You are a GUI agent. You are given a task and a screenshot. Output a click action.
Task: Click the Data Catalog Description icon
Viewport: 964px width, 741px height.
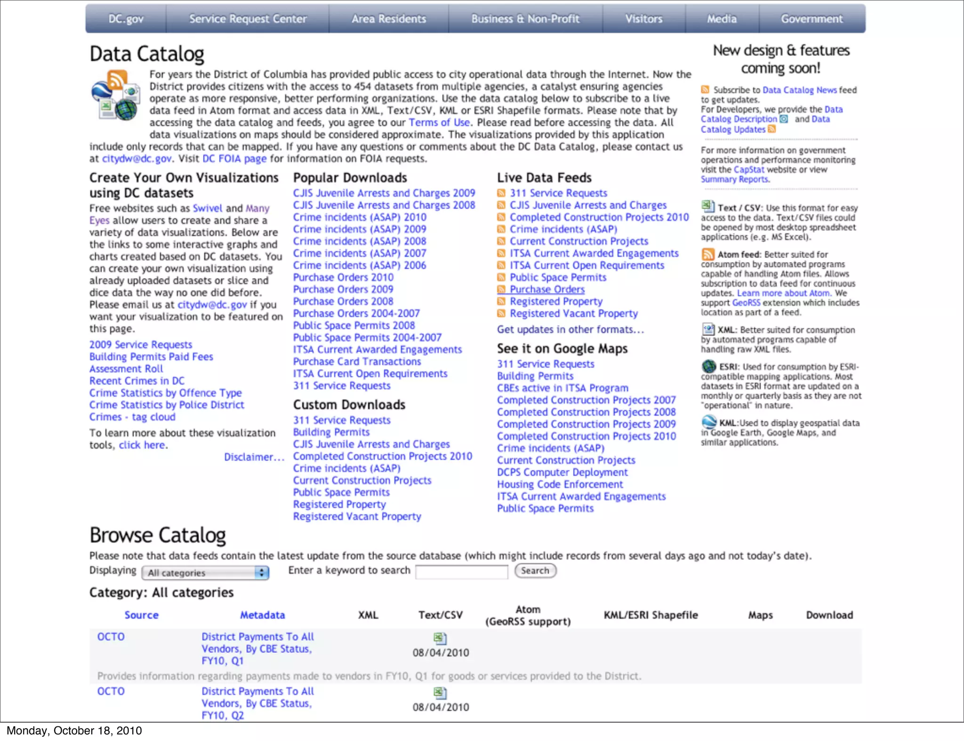(784, 119)
